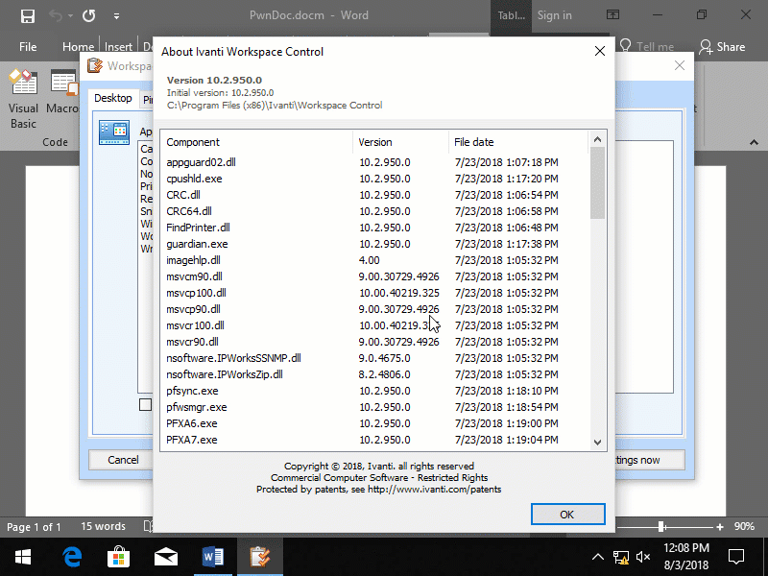Collapse the ribbon with the chevron arrow
The width and height of the screenshot is (768, 576).
754,142
